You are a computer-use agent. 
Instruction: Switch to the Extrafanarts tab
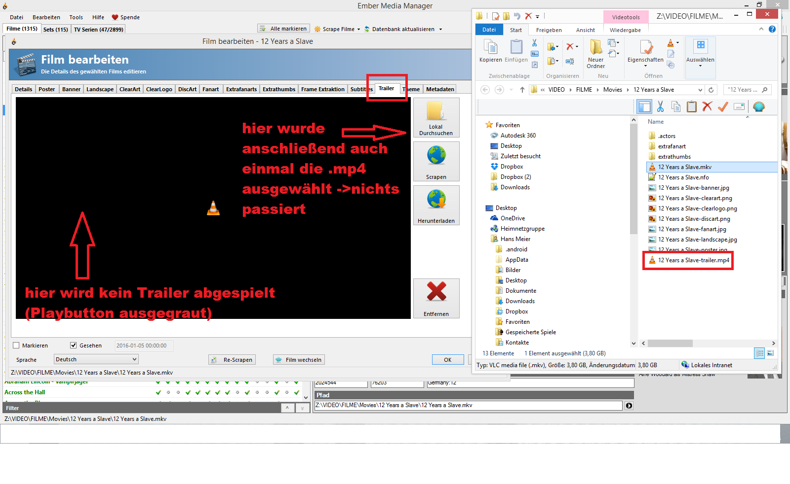click(x=241, y=89)
